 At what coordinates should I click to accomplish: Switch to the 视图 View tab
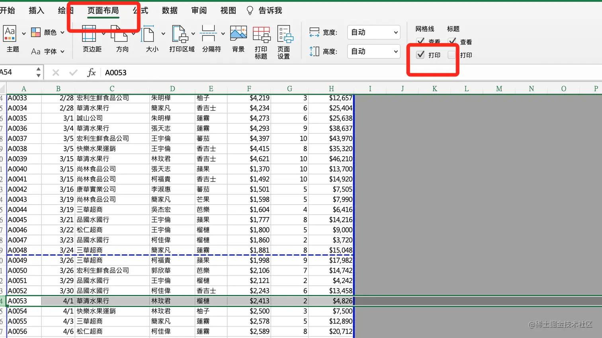click(x=228, y=10)
